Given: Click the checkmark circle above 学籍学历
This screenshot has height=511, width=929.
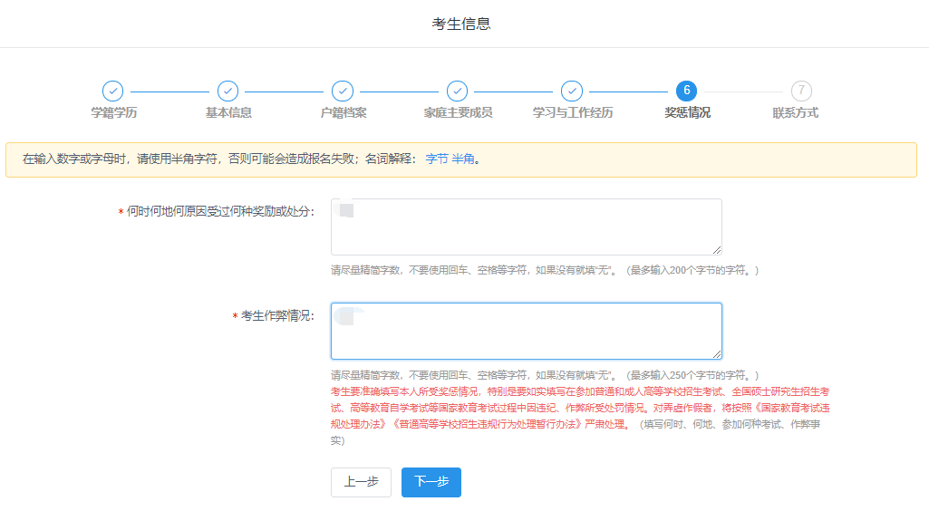Looking at the screenshot, I should [x=112, y=91].
